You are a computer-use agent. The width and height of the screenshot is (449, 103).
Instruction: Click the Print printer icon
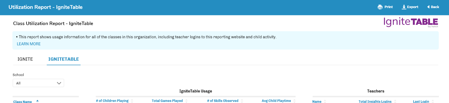click(380, 7)
